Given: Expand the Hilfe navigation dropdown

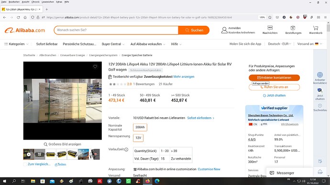Looking at the screenshot, I should [176, 44].
